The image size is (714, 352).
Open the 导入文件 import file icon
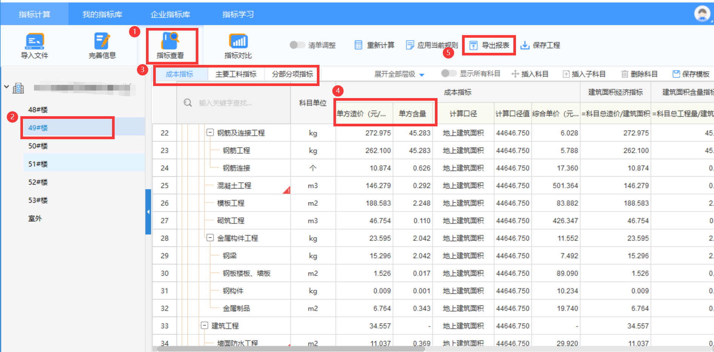coord(34,41)
